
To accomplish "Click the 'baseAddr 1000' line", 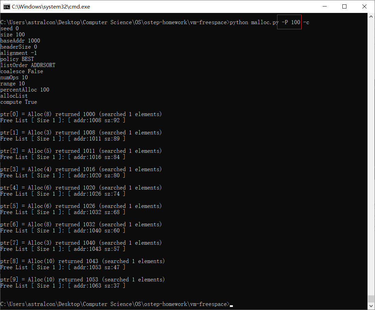I will (x=20, y=41).
